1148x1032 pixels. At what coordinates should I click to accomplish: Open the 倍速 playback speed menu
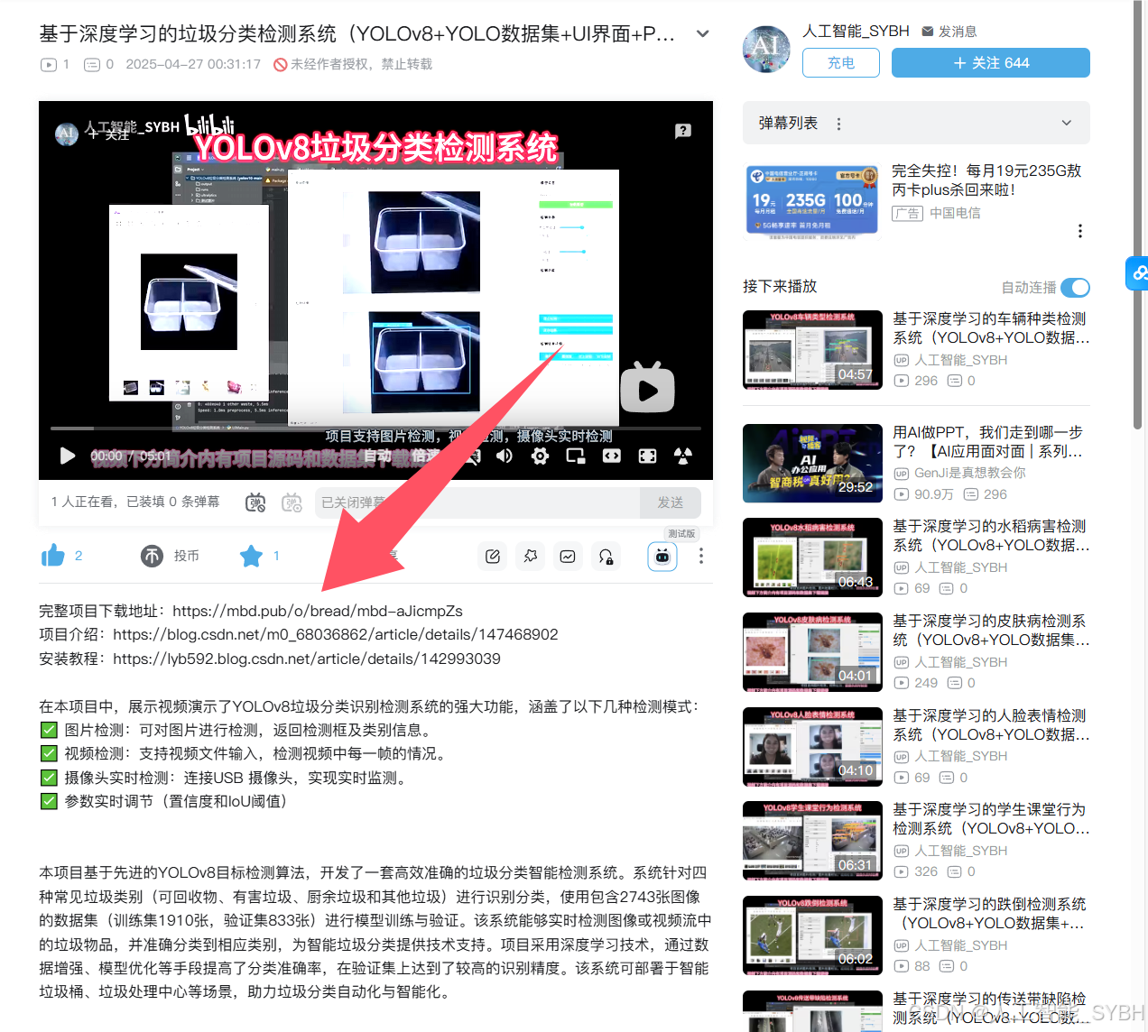coord(424,456)
